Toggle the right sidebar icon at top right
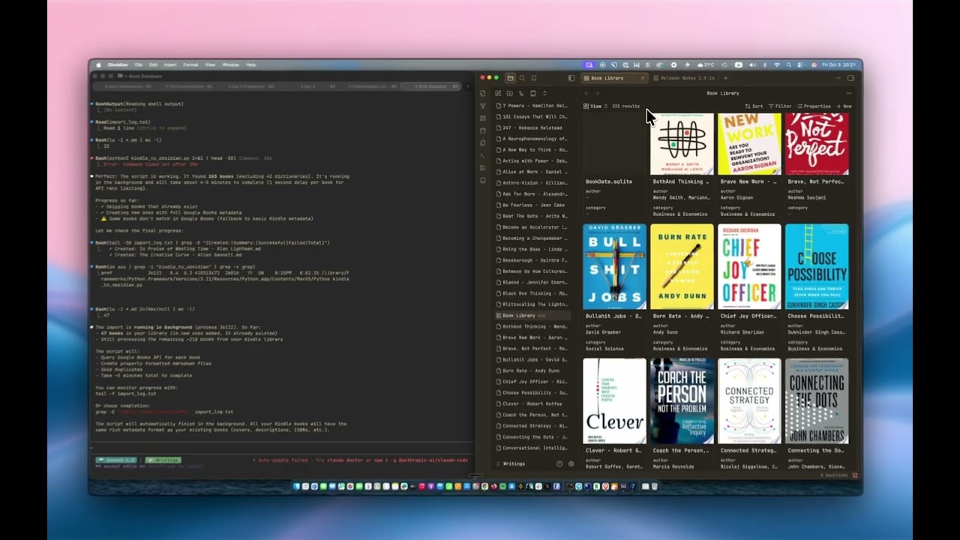Image resolution: width=960 pixels, height=540 pixels. (x=850, y=78)
